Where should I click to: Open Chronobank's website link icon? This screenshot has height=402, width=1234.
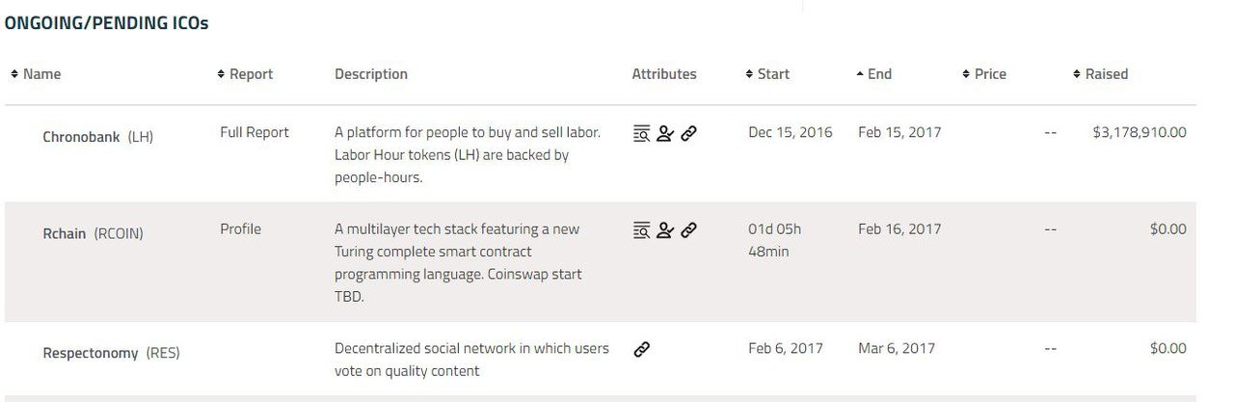[x=688, y=134]
